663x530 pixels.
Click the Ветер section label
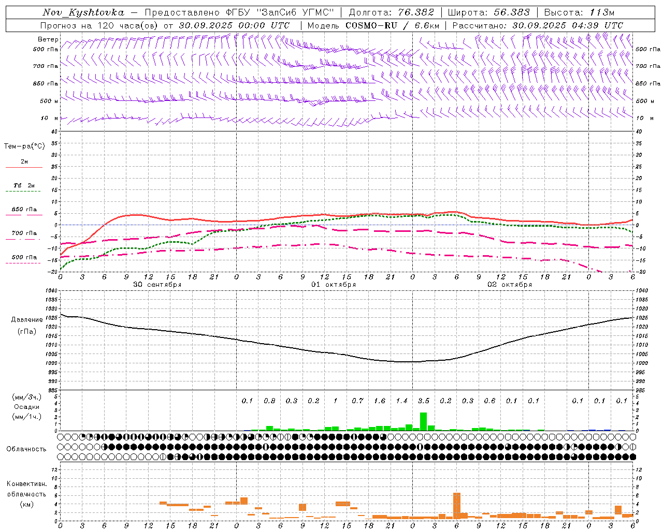pos(48,39)
